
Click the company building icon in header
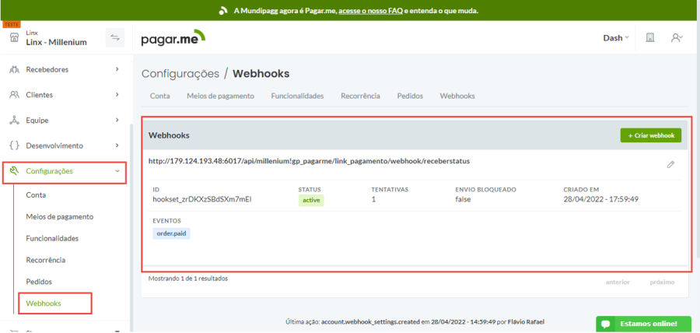(x=650, y=38)
